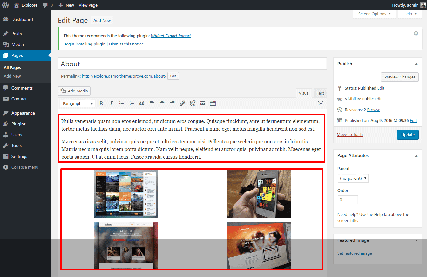This screenshot has width=427, height=277.
Task: Click the insert/edit link icon
Action: [182, 103]
